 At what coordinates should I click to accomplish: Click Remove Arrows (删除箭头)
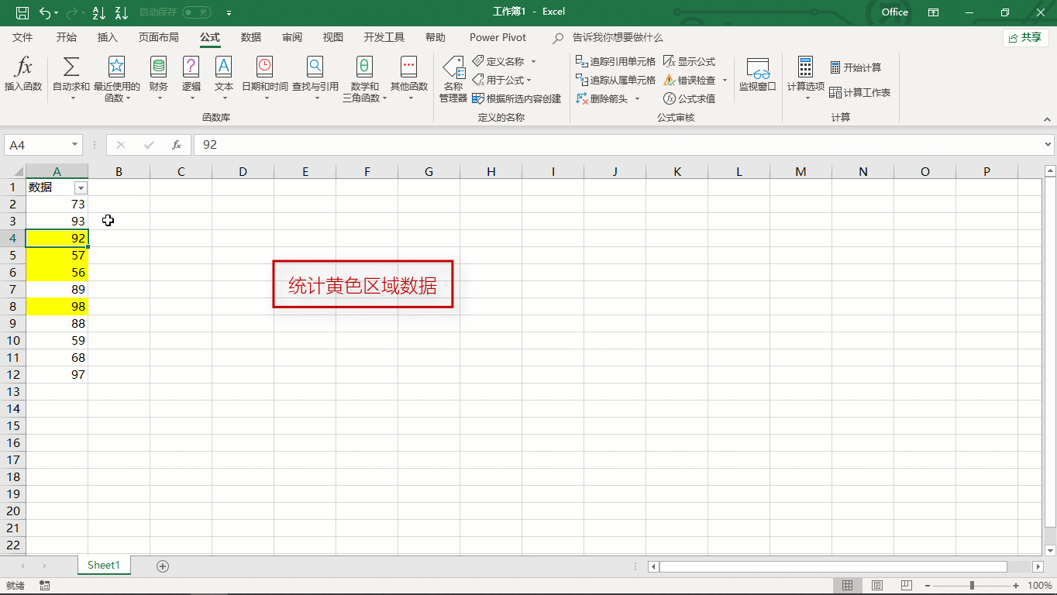click(x=602, y=98)
